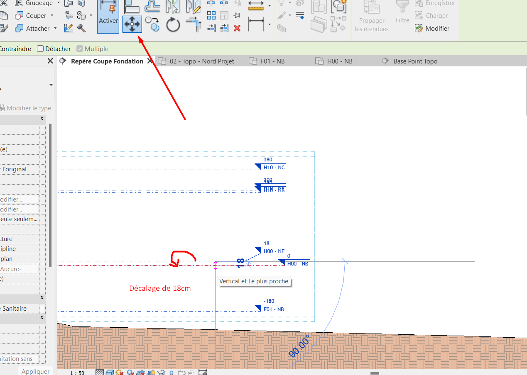
Task: Click the H00 - NB level label
Action: 298,264
